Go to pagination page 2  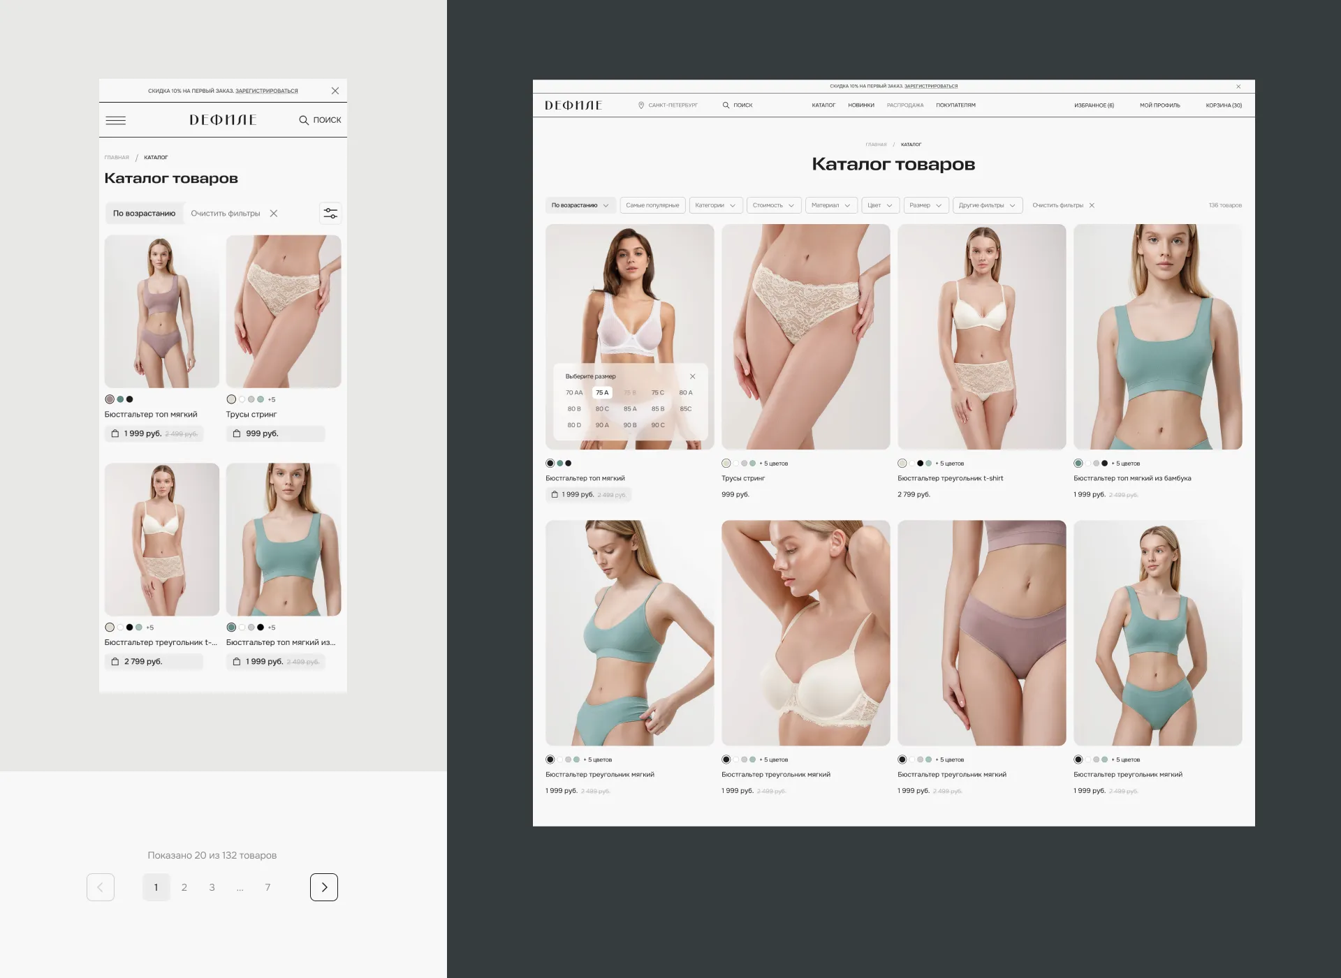[x=184, y=887]
